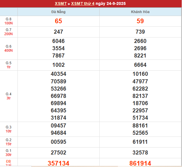Screen dimensions: 182x167
Task: Select the G.4 number 69894
Action: click(x=58, y=103)
